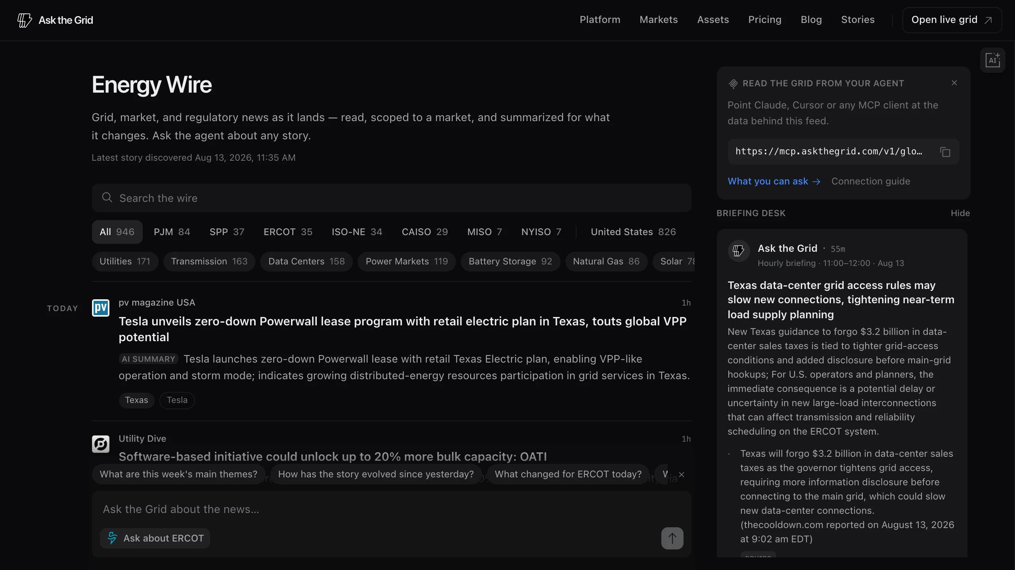Click the Ask the Grid briefing avatar
1015x570 pixels.
[x=739, y=251]
